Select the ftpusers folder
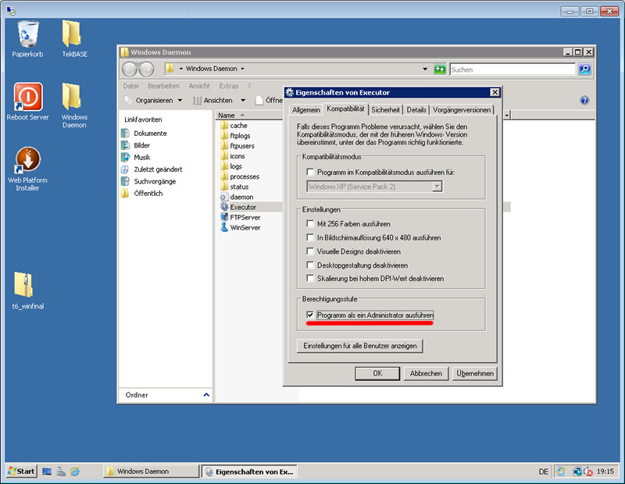Image resolution: width=625 pixels, height=484 pixels. [x=237, y=146]
